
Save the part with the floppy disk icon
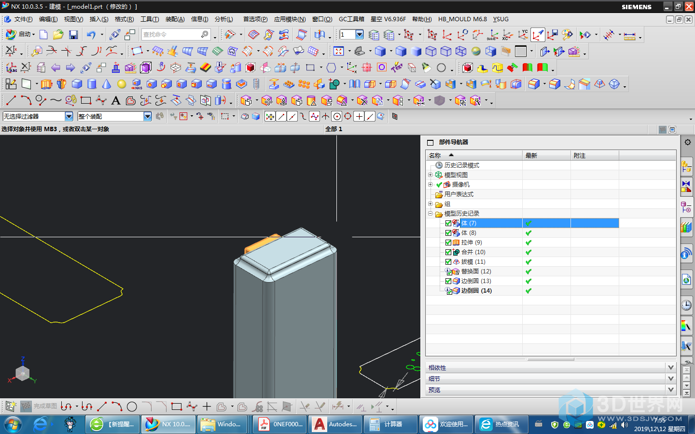click(73, 35)
